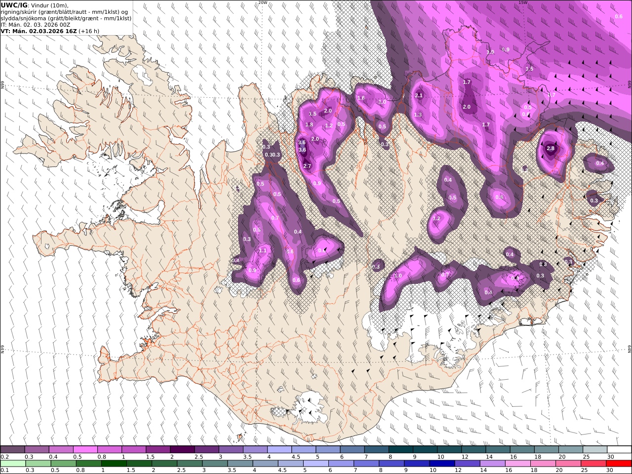Click the 2.8 precipitation value on the map
Viewport: 632px width, 474px height.
click(x=551, y=149)
